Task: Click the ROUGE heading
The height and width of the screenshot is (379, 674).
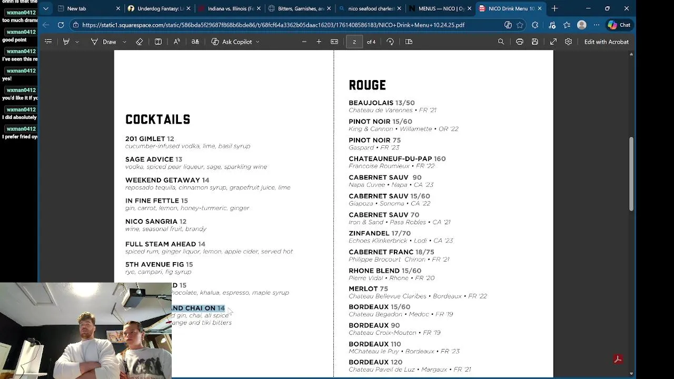Action: (x=368, y=85)
